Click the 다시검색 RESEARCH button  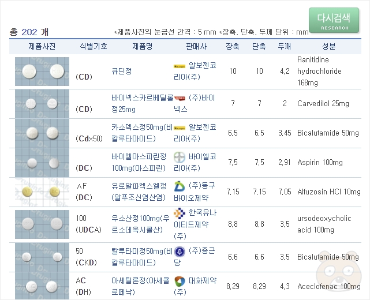(x=334, y=21)
